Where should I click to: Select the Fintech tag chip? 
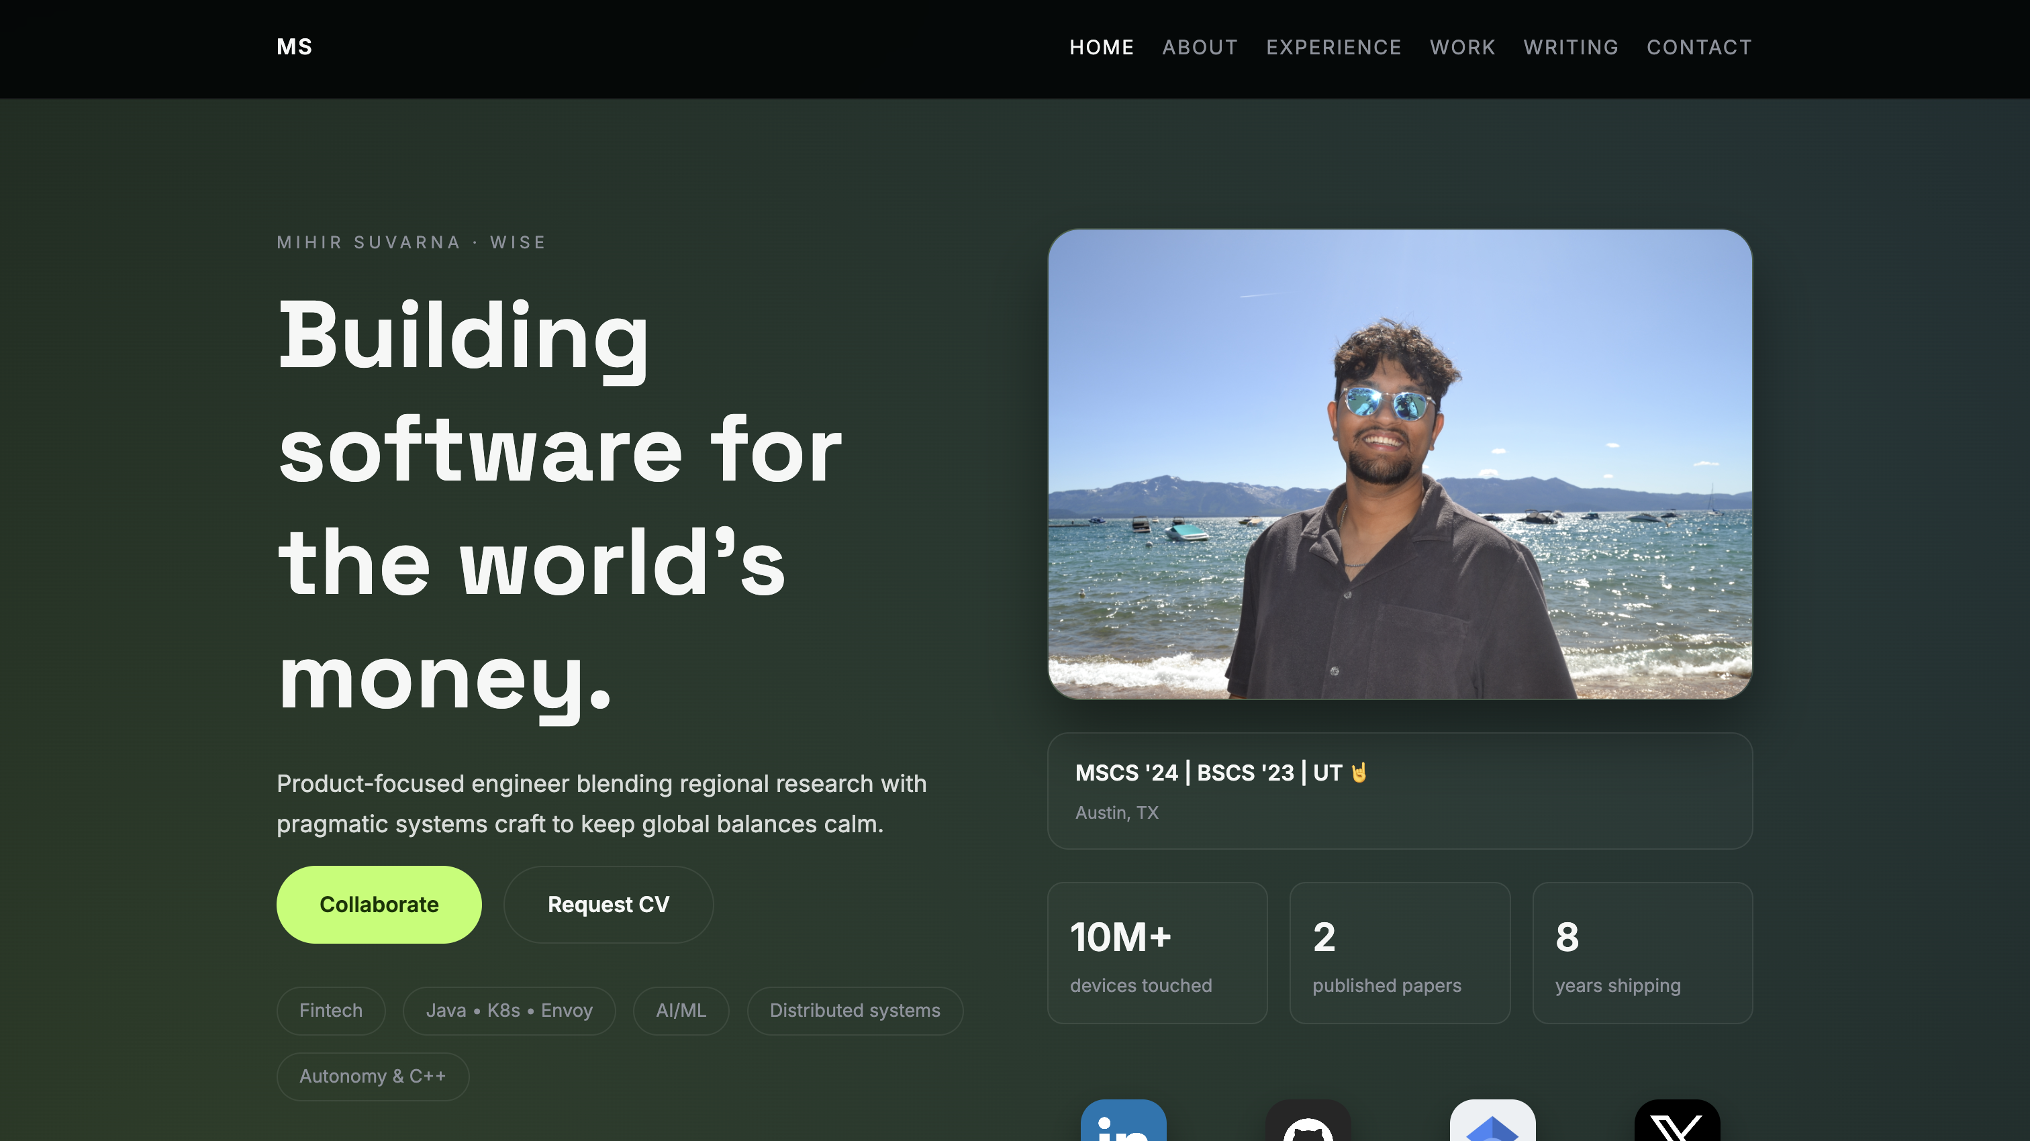tap(331, 1010)
